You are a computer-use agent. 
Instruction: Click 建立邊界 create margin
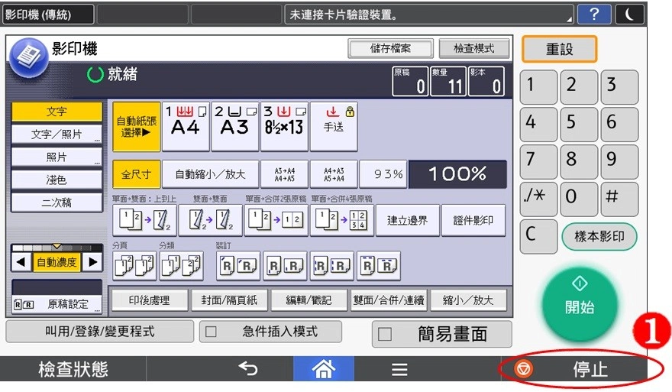click(408, 220)
